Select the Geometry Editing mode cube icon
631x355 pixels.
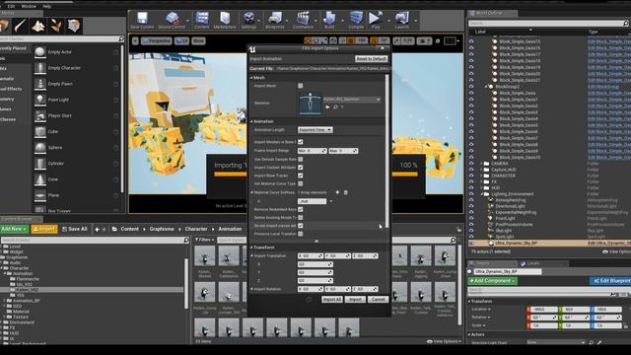(x=74, y=26)
